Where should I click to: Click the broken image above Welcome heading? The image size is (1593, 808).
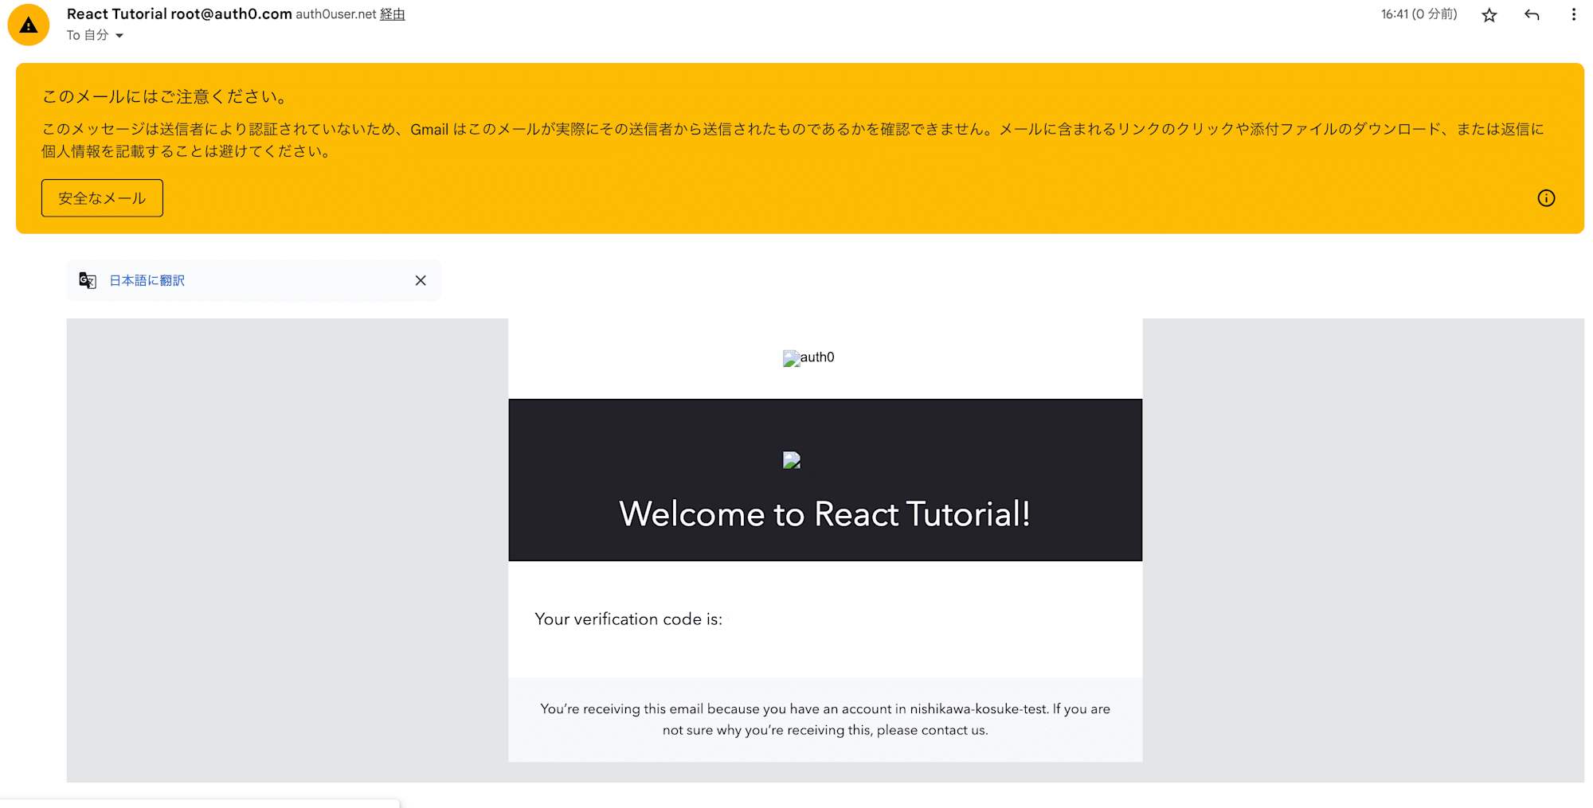(x=792, y=460)
